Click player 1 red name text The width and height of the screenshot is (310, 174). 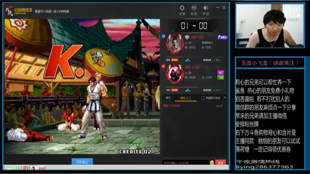pyautogui.click(x=197, y=37)
